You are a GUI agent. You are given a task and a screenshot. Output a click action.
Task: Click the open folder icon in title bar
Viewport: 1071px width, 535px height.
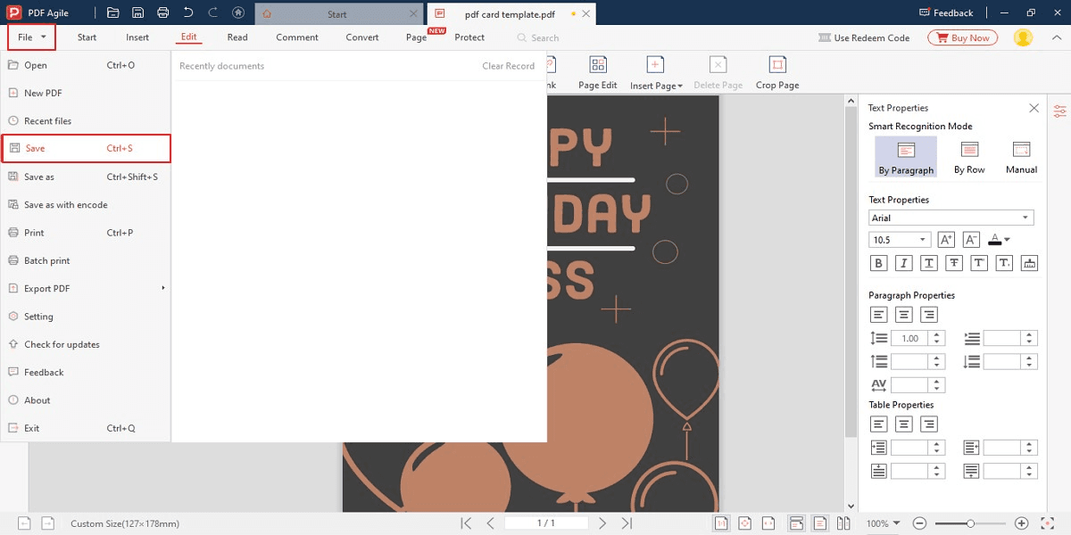113,12
